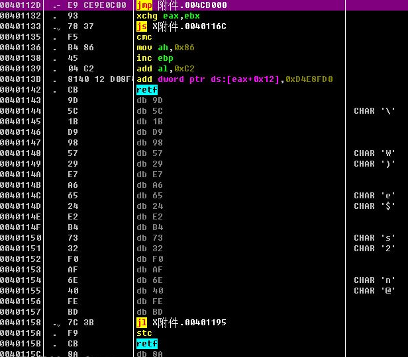The height and width of the screenshot is (357, 408).
Task: Click the xchg eax,ebx instruction
Action: tap(168, 16)
